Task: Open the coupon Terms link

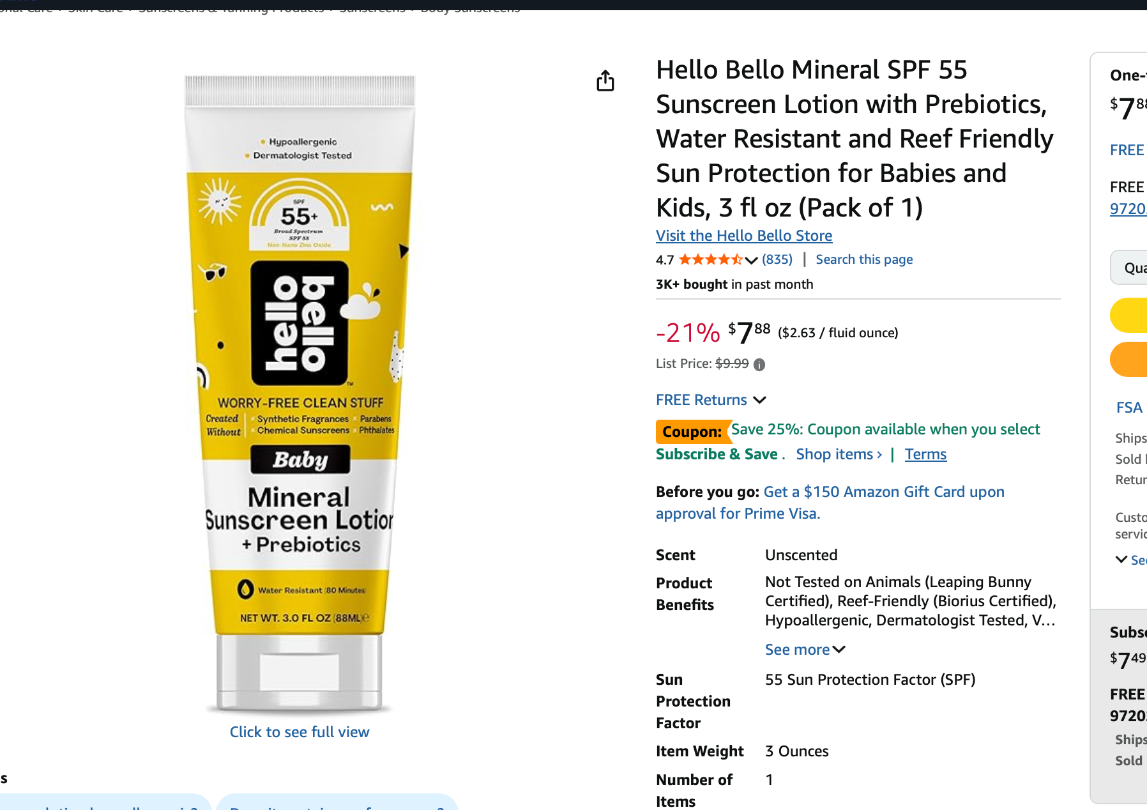Action: [925, 454]
